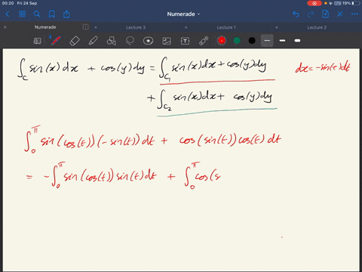This screenshot has height=272, width=362.
Task: Switch to the Lecture 3 tab
Action: [x=136, y=27]
